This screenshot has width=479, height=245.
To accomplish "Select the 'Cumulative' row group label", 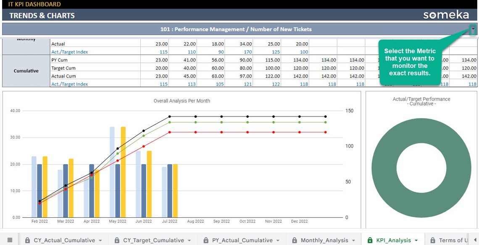I will [26, 71].
